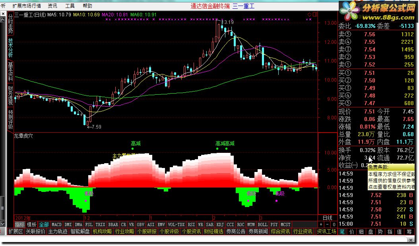Open the 智能解盘 tab
This screenshot has width=419, height=246.
click(x=80, y=231)
